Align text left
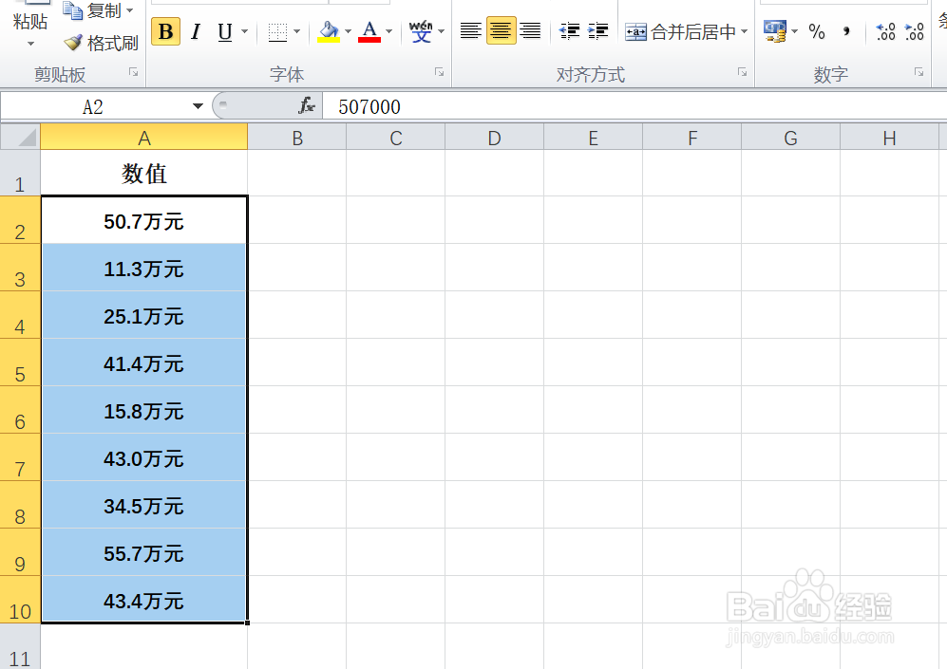The image size is (947, 669). pos(470,30)
